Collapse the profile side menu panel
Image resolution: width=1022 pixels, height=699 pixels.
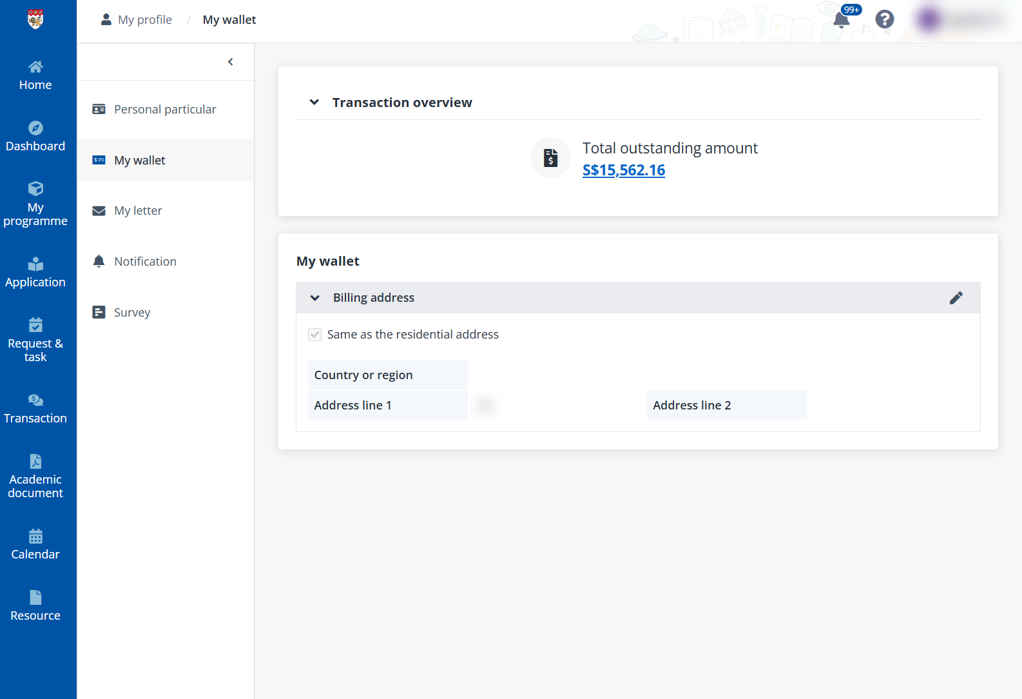(x=230, y=62)
